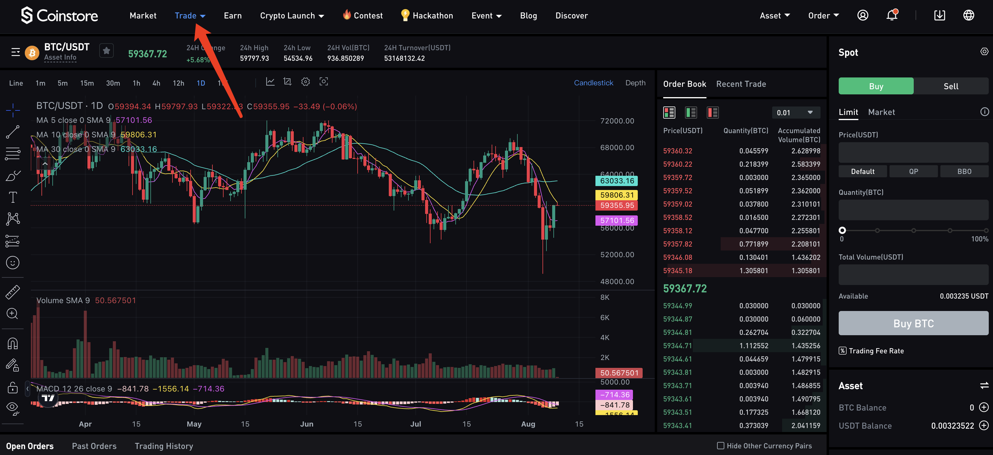Select the crosshair cursor tool
Image resolution: width=993 pixels, height=455 pixels.
(13, 110)
